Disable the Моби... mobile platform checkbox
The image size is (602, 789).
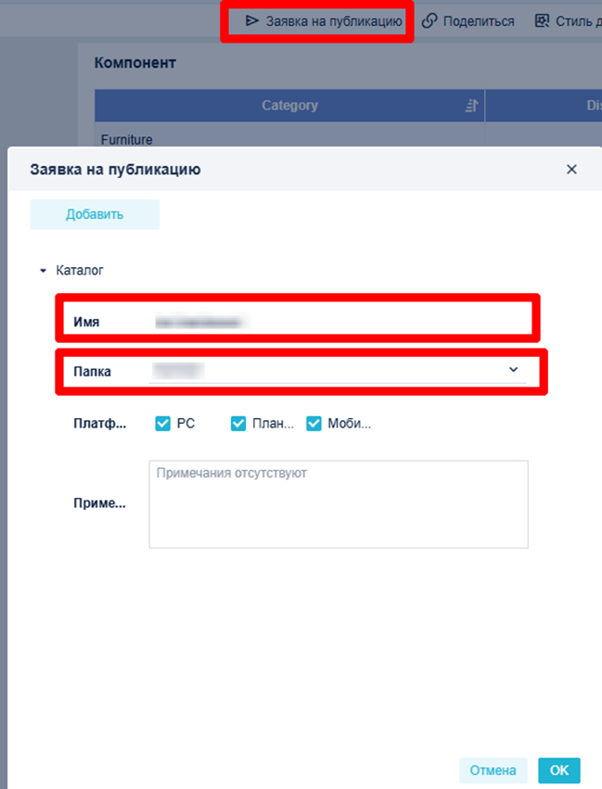[314, 423]
